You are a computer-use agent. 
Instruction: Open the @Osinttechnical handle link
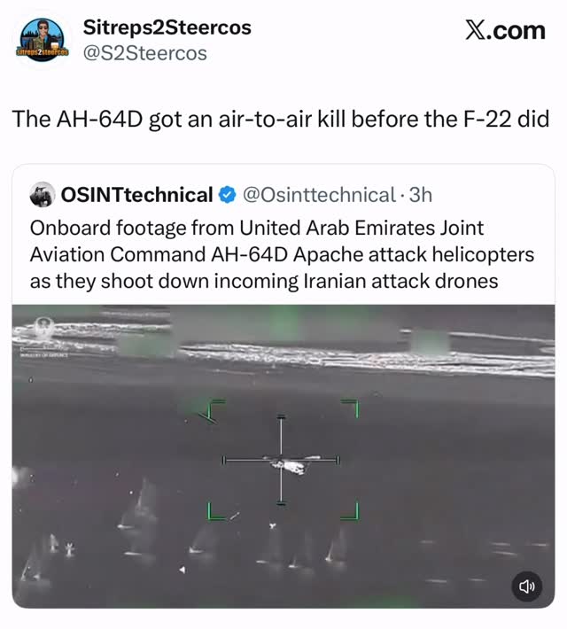(x=320, y=195)
